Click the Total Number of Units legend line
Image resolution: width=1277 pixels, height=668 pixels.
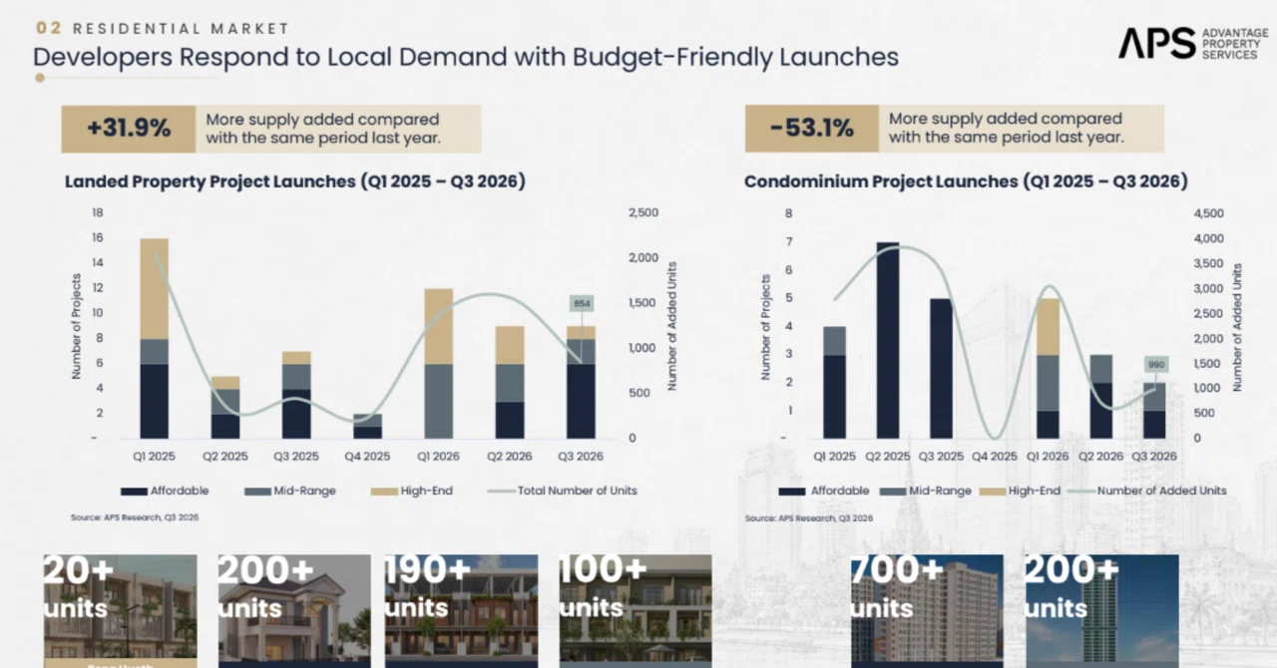coord(501,492)
